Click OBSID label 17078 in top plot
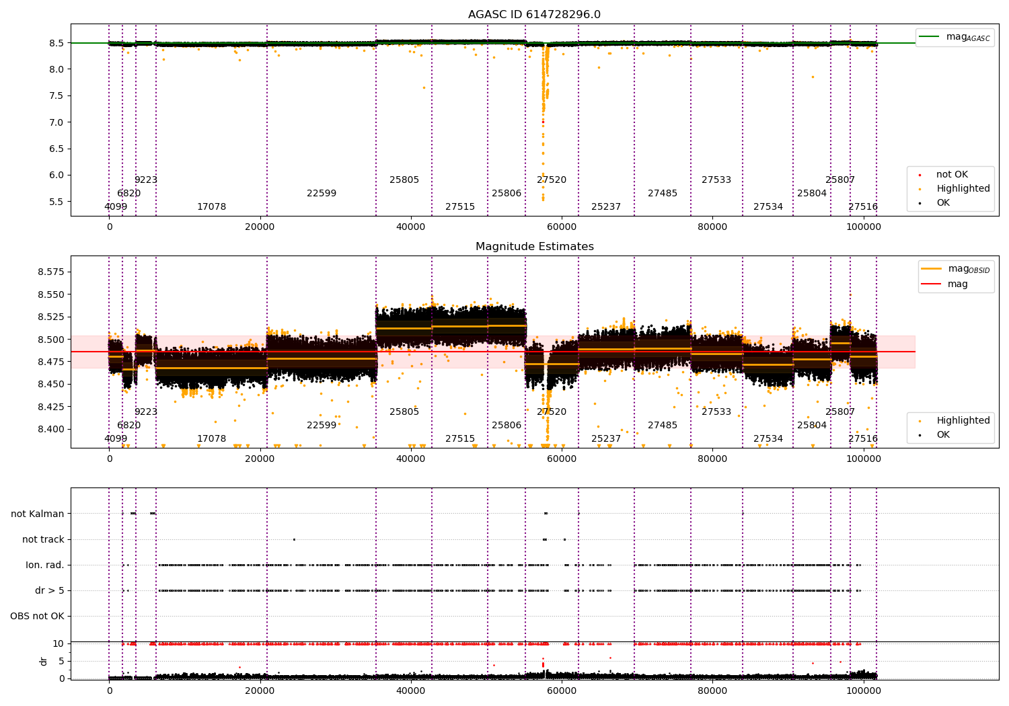Image resolution: width=1009 pixels, height=706 pixels. click(212, 207)
